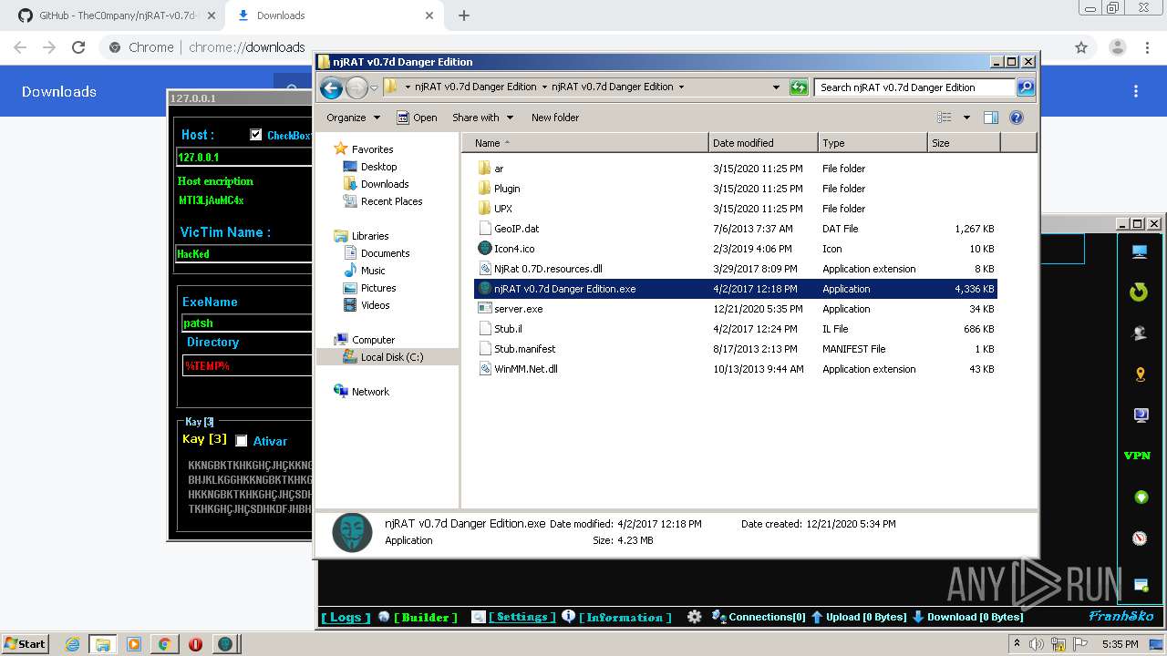Click the globe icon beside Builder
The width and height of the screenshot is (1167, 656).
384,617
